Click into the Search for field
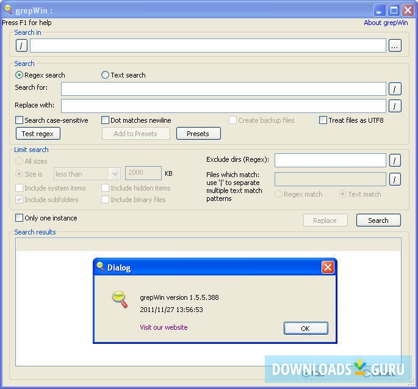This screenshot has width=418, height=389. click(223, 89)
